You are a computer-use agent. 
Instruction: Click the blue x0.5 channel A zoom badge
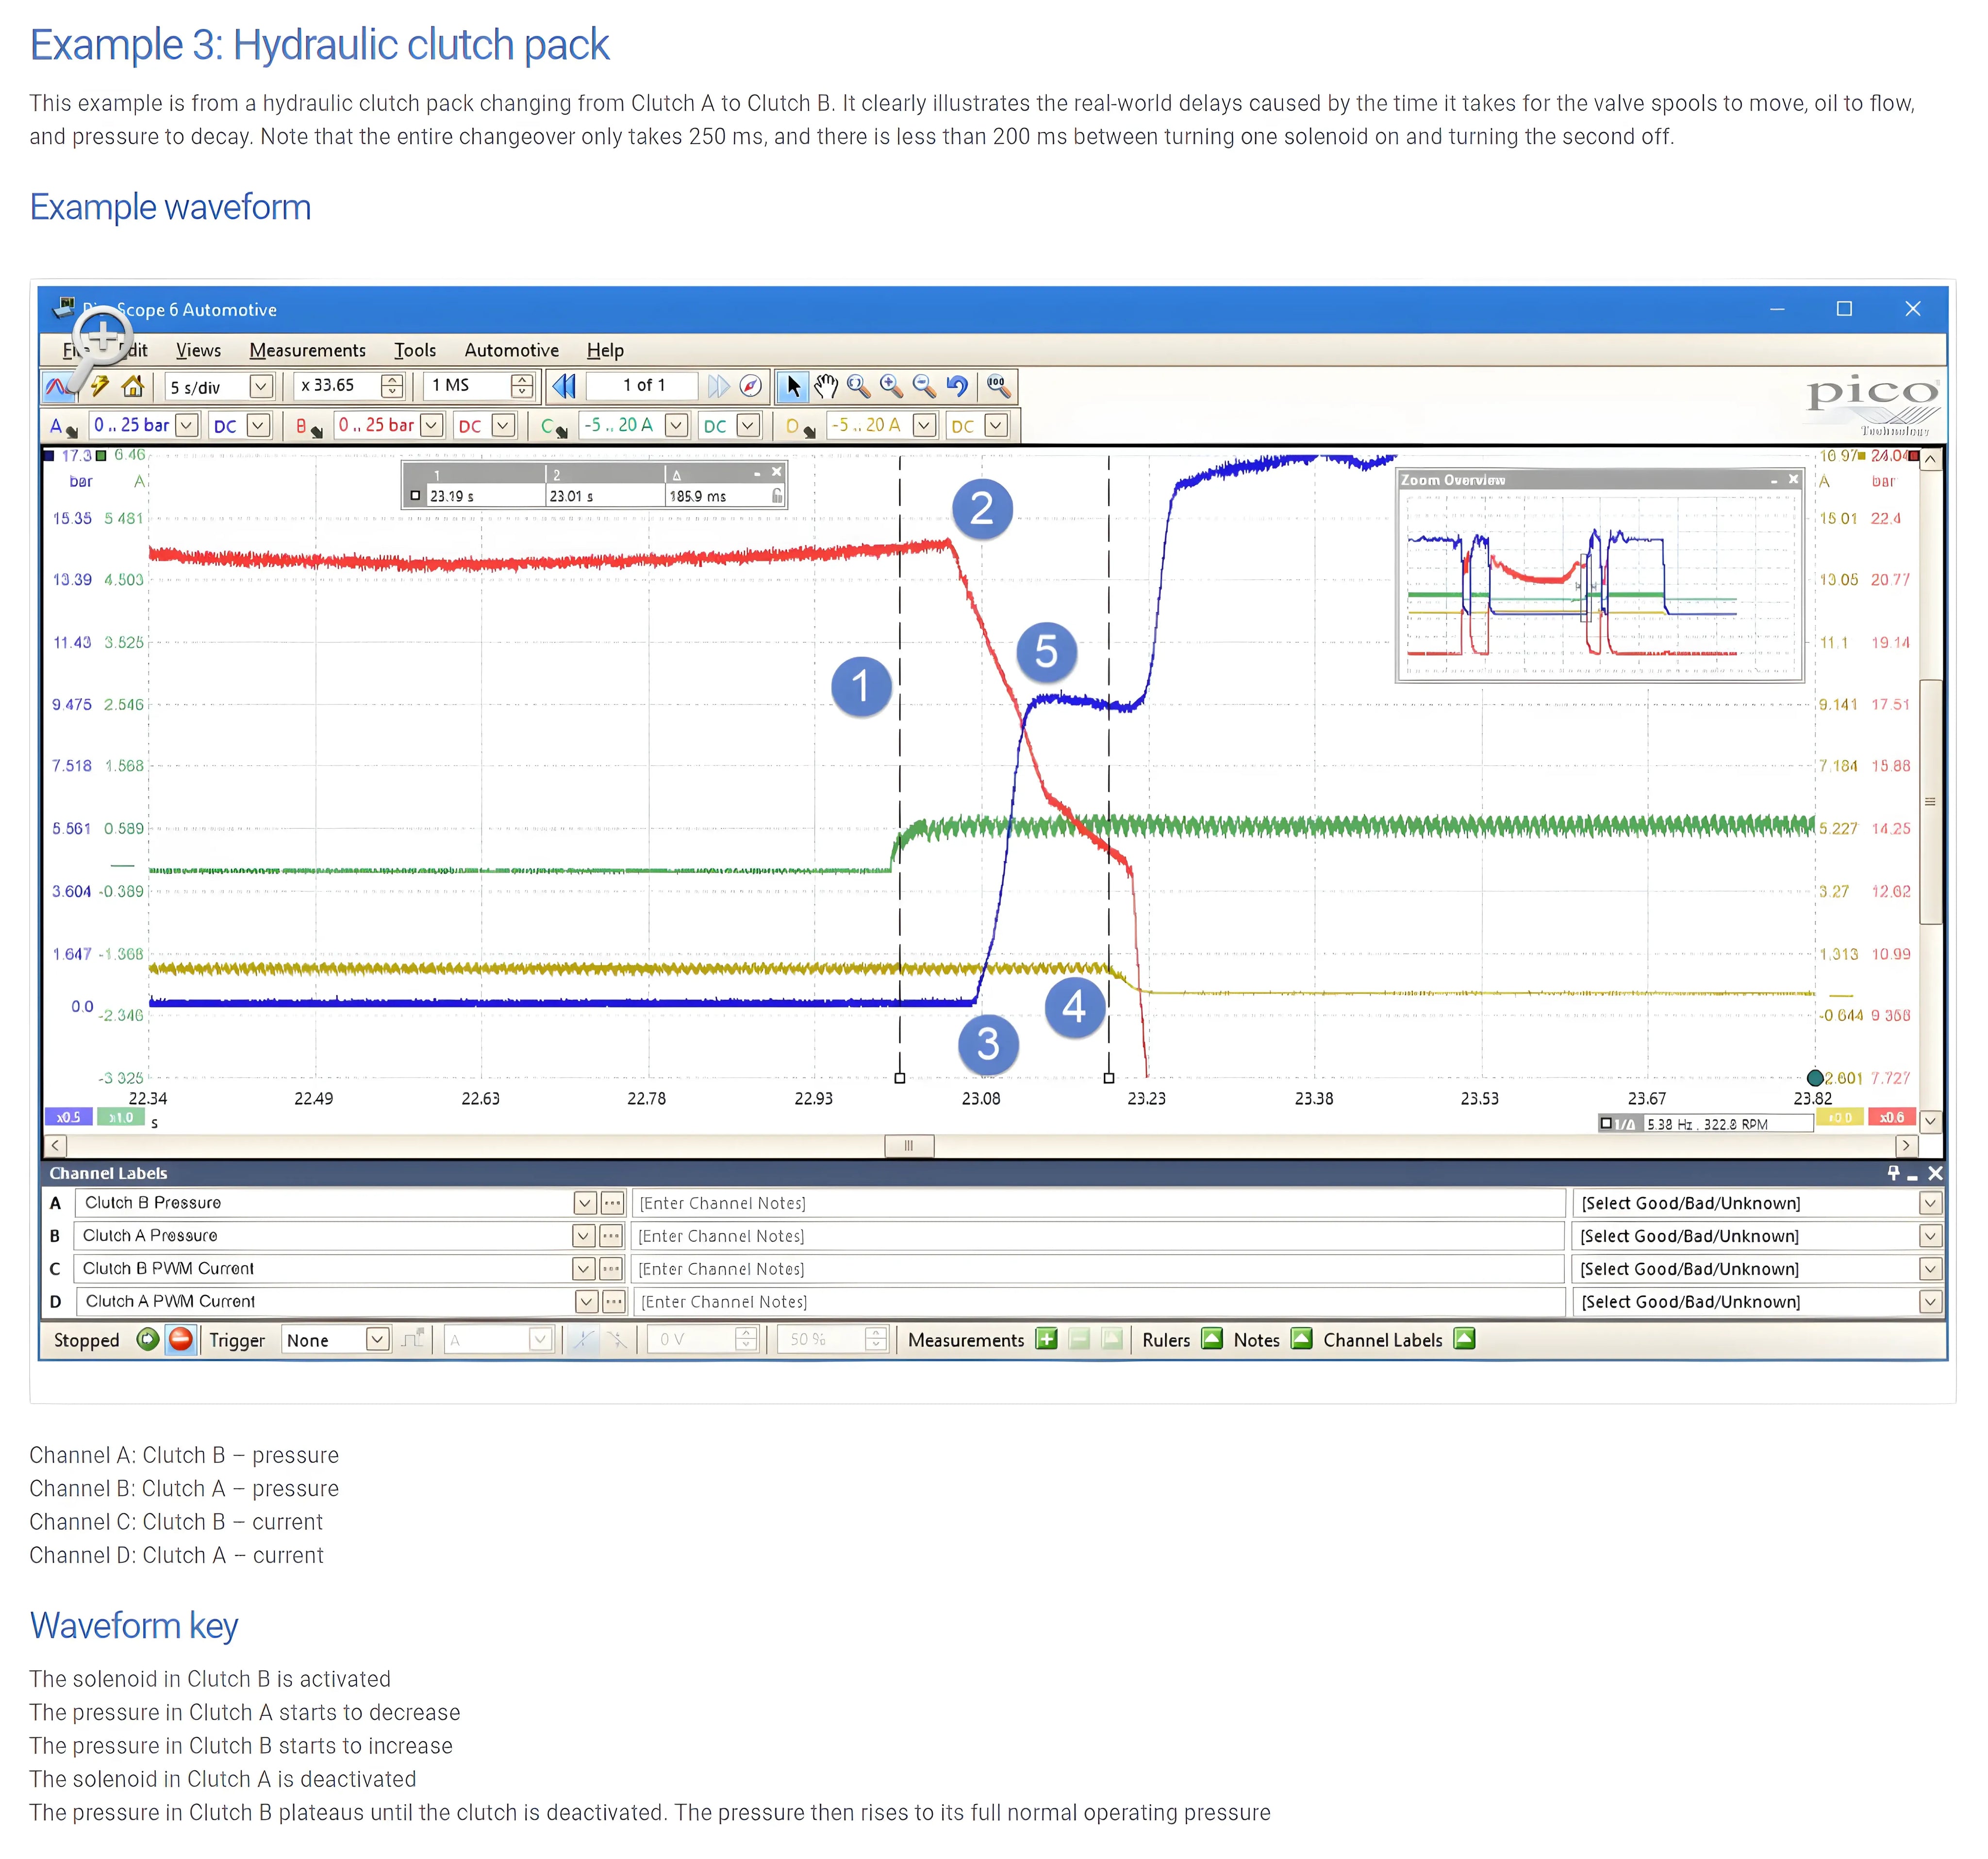(69, 1117)
